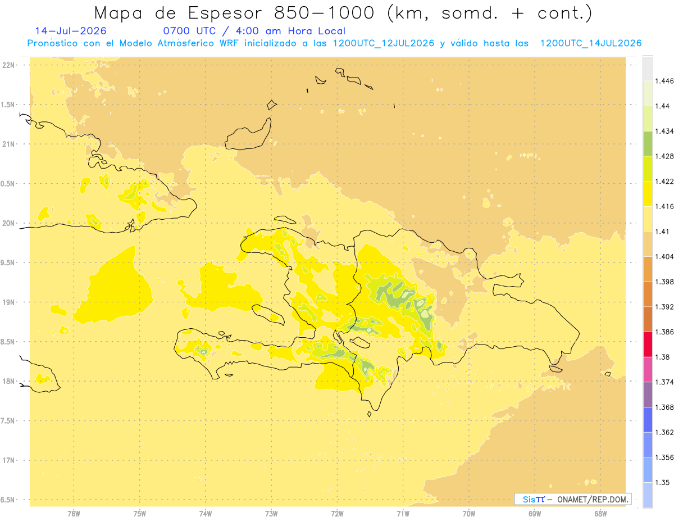Click the 1.428 colorbar value

(x=665, y=156)
